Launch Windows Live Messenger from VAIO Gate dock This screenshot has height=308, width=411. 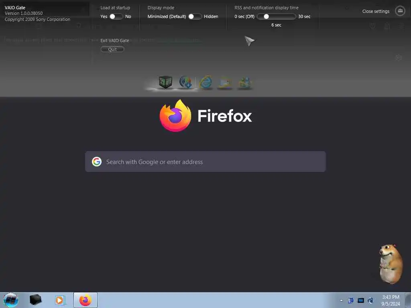pyautogui.click(x=245, y=83)
